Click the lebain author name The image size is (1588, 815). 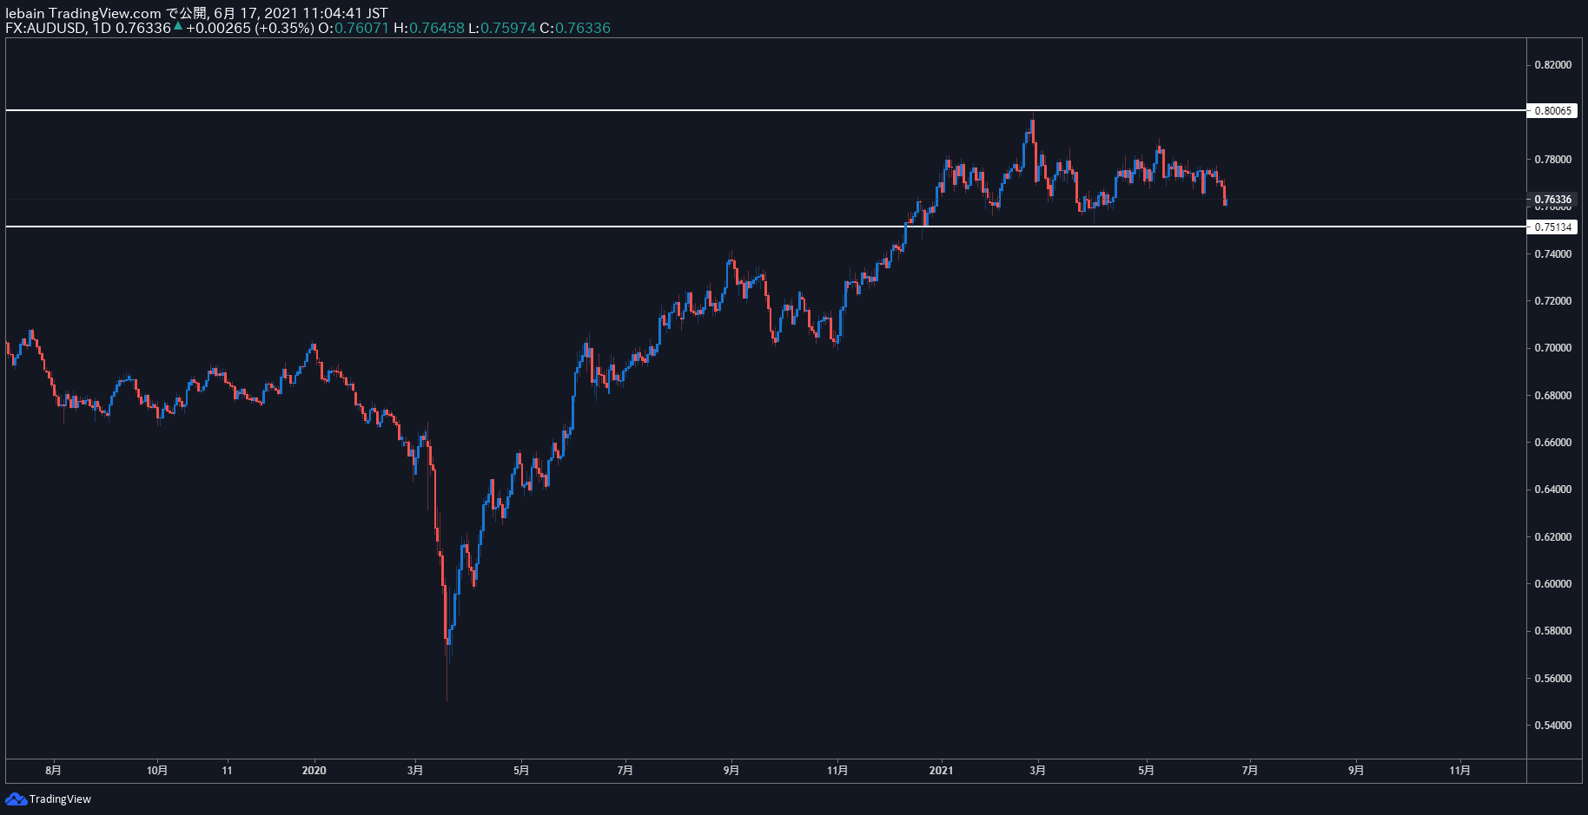(x=25, y=13)
